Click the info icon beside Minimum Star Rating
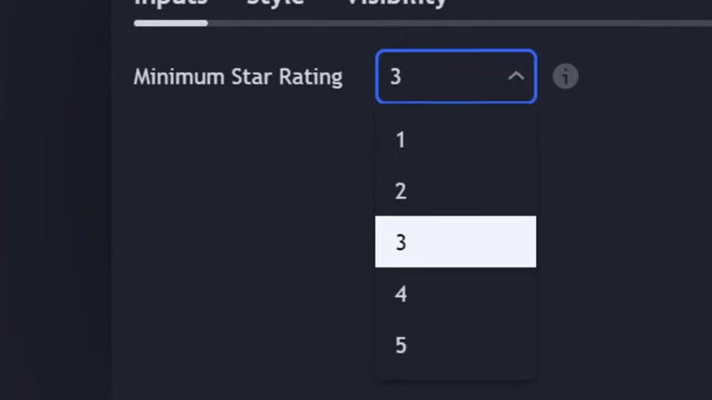Screen dimensions: 712x400 pos(565,77)
